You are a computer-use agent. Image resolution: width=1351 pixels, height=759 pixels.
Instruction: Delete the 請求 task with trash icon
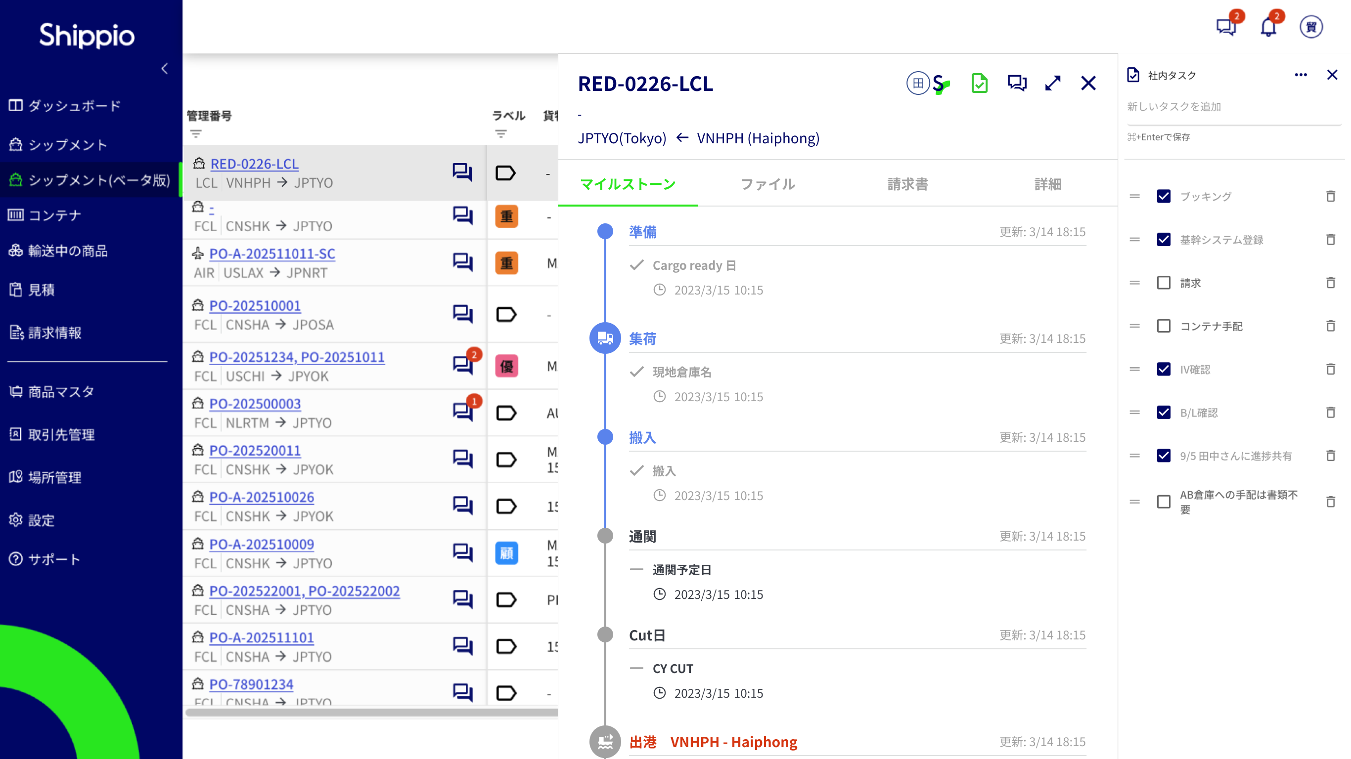[1331, 283]
